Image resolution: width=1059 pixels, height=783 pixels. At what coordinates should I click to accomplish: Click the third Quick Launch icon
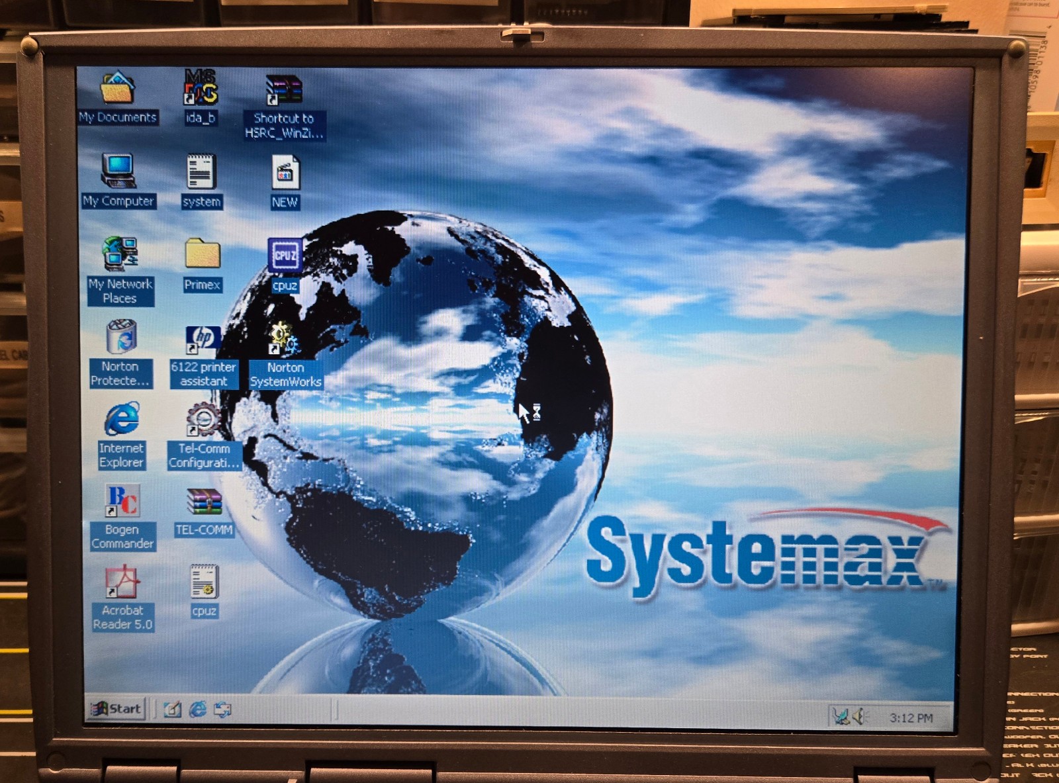pyautogui.click(x=223, y=710)
